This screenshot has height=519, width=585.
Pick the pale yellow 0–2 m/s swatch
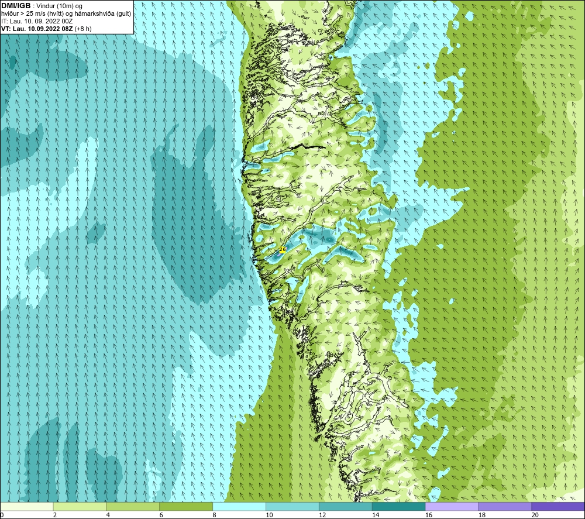[26, 506]
